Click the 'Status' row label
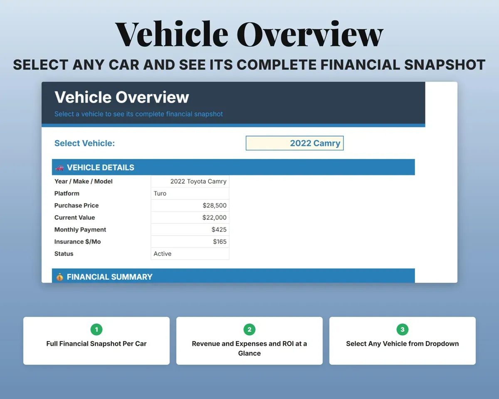The image size is (499, 399). (x=64, y=254)
